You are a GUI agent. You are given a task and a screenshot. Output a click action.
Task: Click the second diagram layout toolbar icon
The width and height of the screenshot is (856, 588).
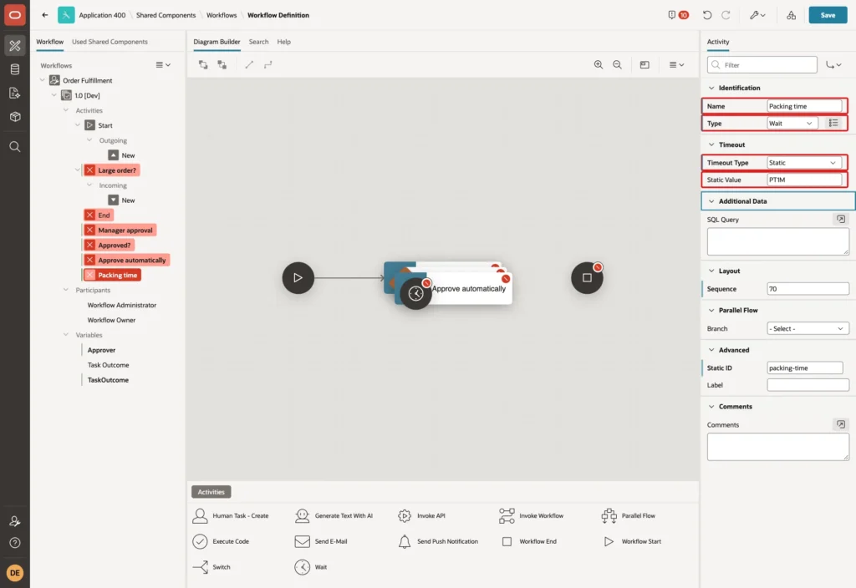pos(222,65)
